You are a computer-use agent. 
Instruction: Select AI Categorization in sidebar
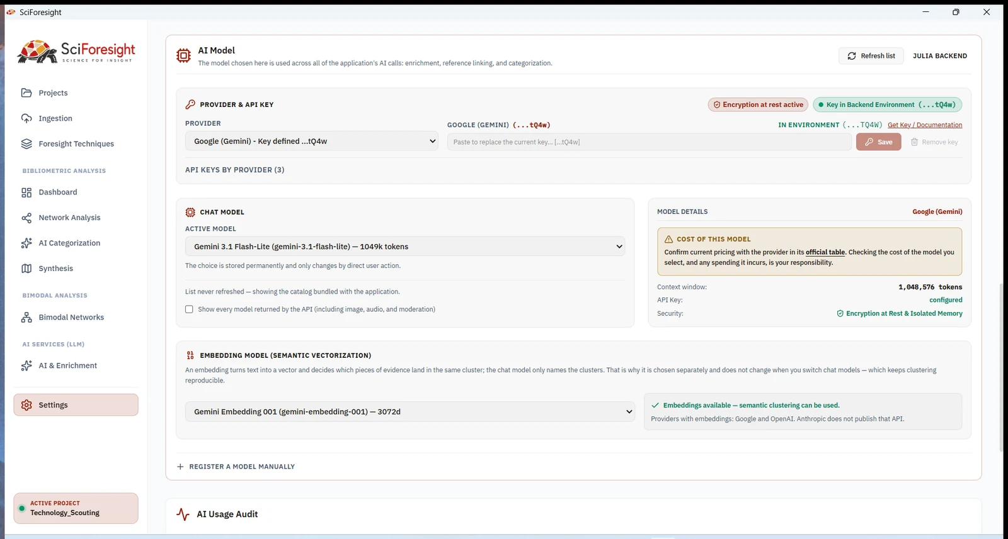pos(76,243)
